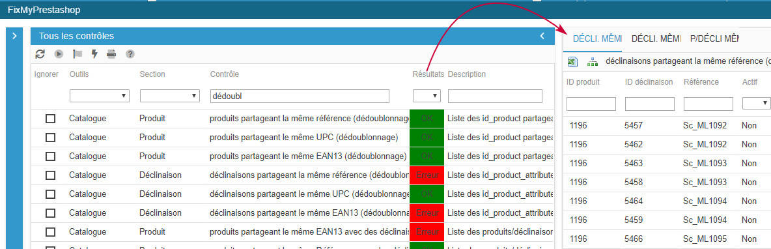Viewport: 771px width, 249px height.
Task: Open help with the question mark icon
Action: 130,54
